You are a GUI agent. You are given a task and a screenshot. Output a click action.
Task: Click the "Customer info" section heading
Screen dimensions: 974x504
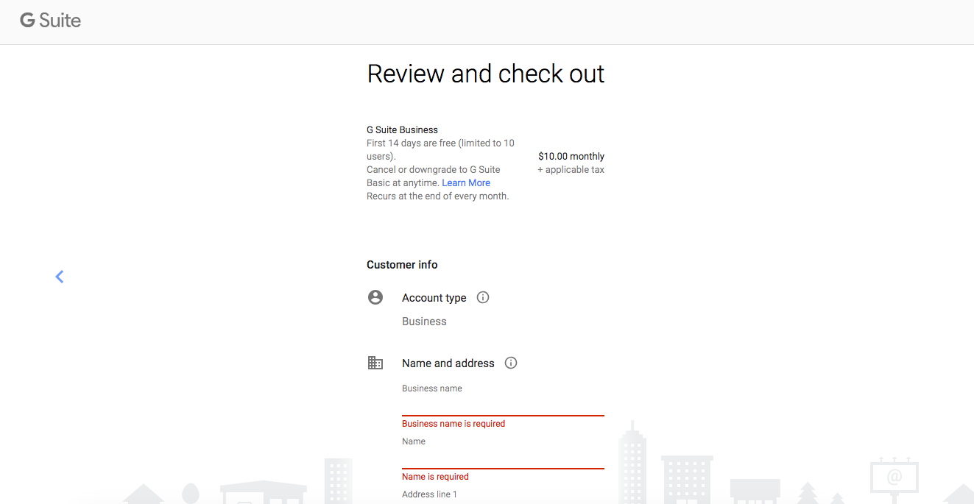tap(402, 265)
